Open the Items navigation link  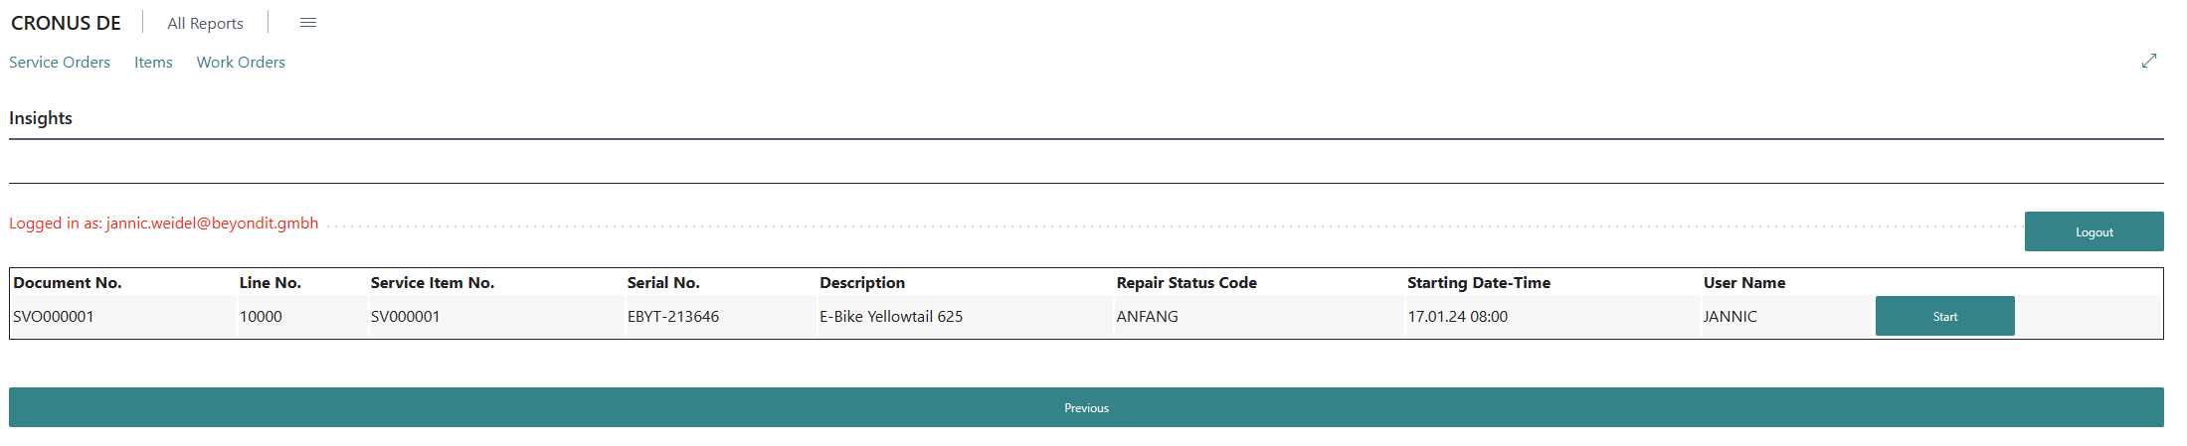coord(153,62)
